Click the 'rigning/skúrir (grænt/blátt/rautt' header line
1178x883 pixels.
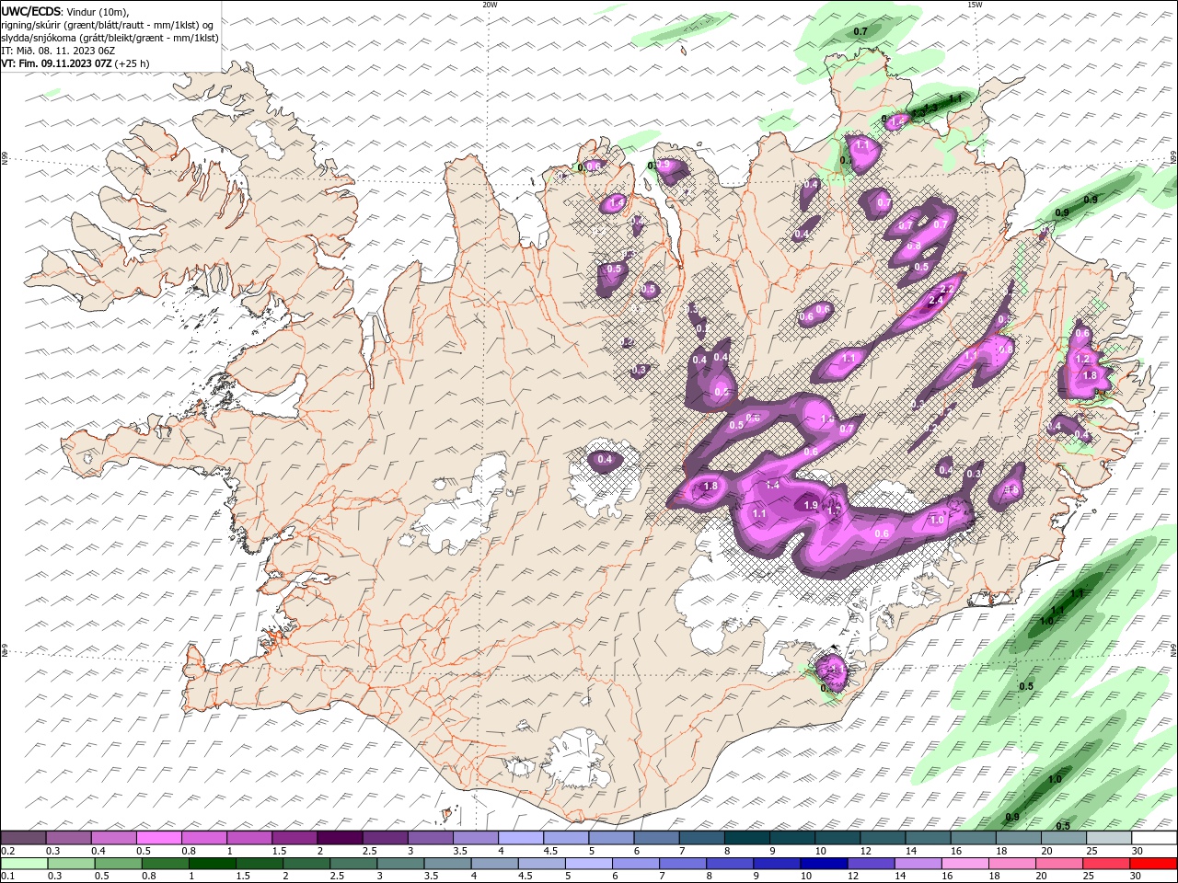point(107,25)
